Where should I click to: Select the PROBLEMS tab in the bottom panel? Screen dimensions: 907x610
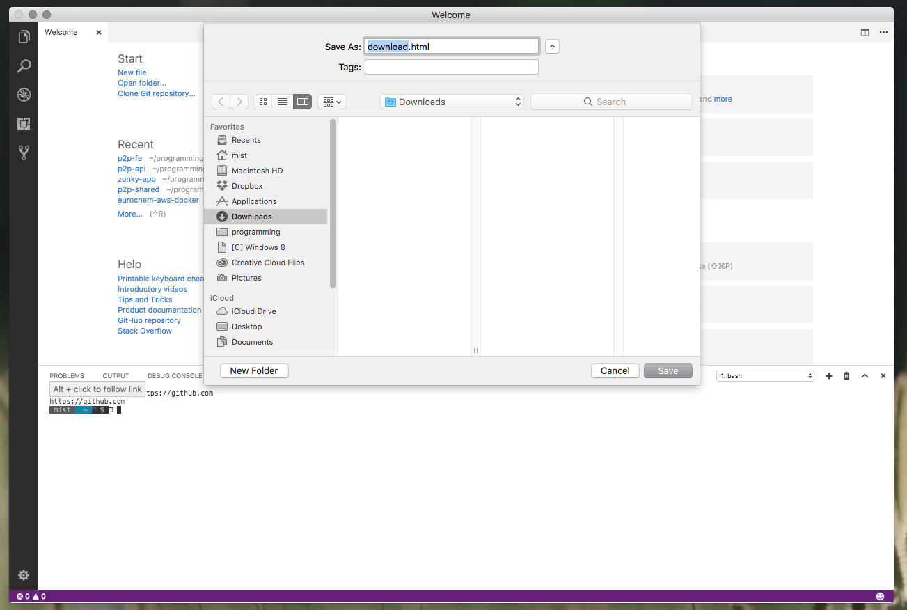click(67, 375)
